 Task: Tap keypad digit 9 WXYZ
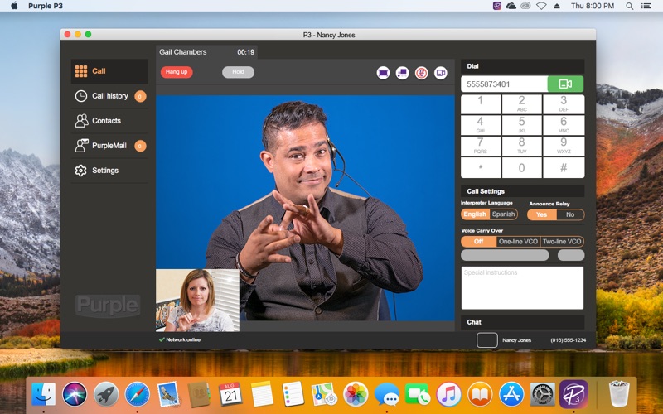564,147
